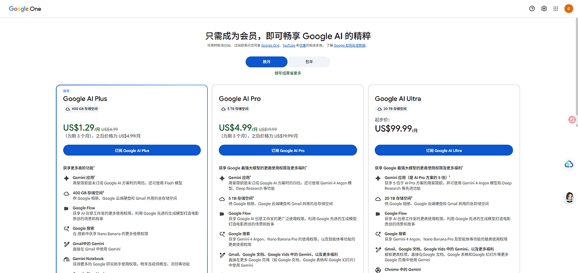Click the Google AI Plus plan title
Screen dimensions: 578x273
click(x=85, y=99)
